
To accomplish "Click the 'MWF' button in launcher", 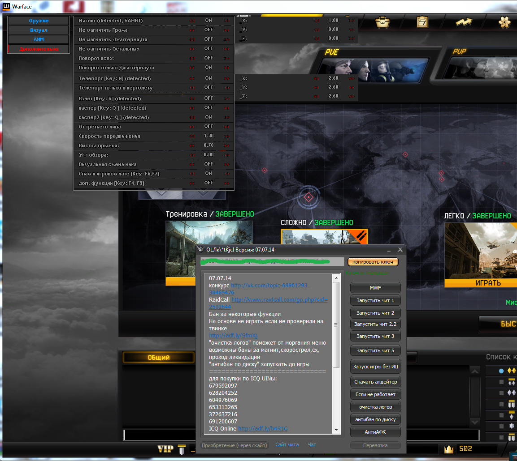I will tap(375, 288).
